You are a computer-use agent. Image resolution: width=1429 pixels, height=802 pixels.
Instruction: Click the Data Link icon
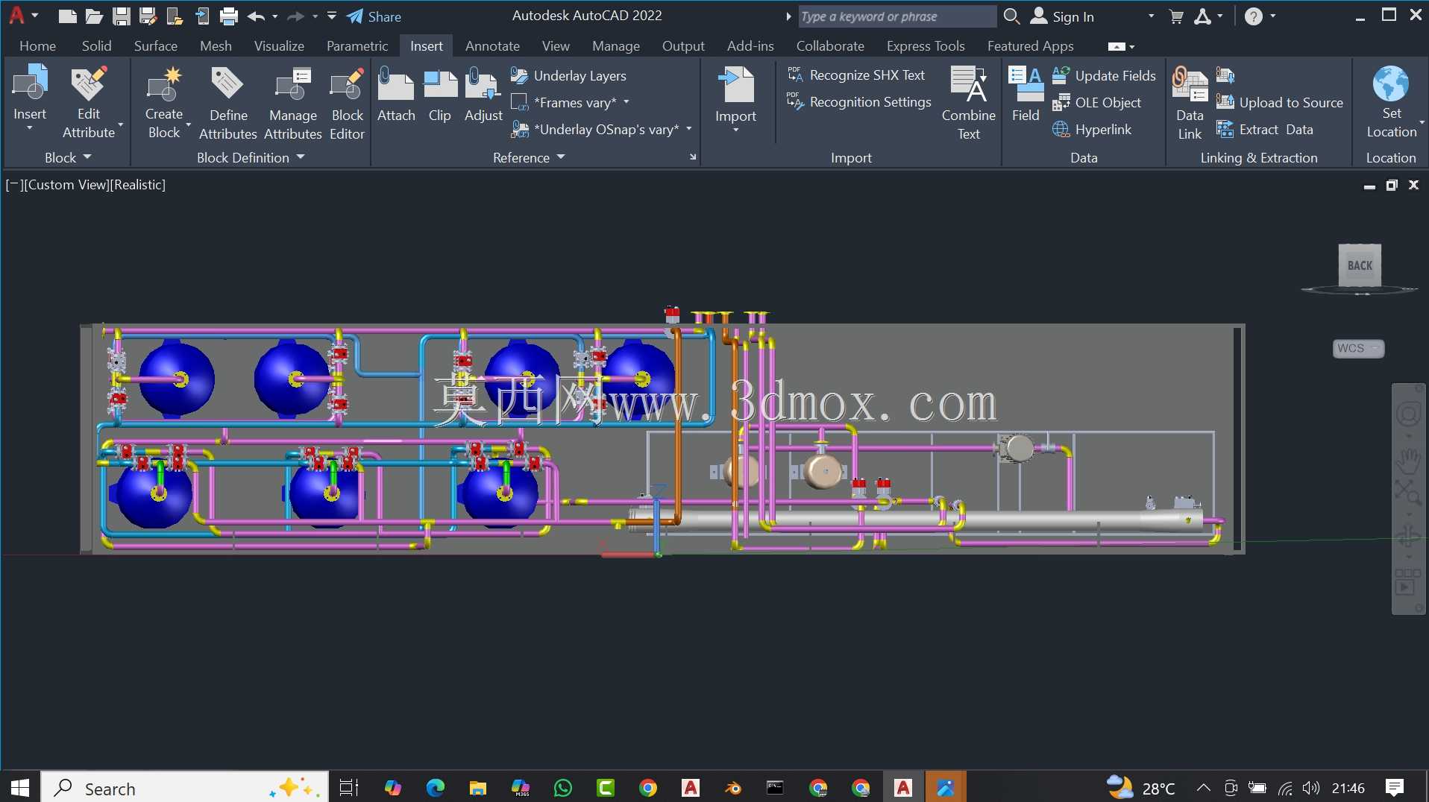tap(1190, 104)
